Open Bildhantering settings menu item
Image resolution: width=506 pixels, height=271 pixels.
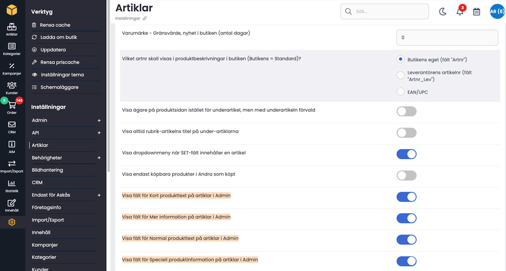(48, 170)
